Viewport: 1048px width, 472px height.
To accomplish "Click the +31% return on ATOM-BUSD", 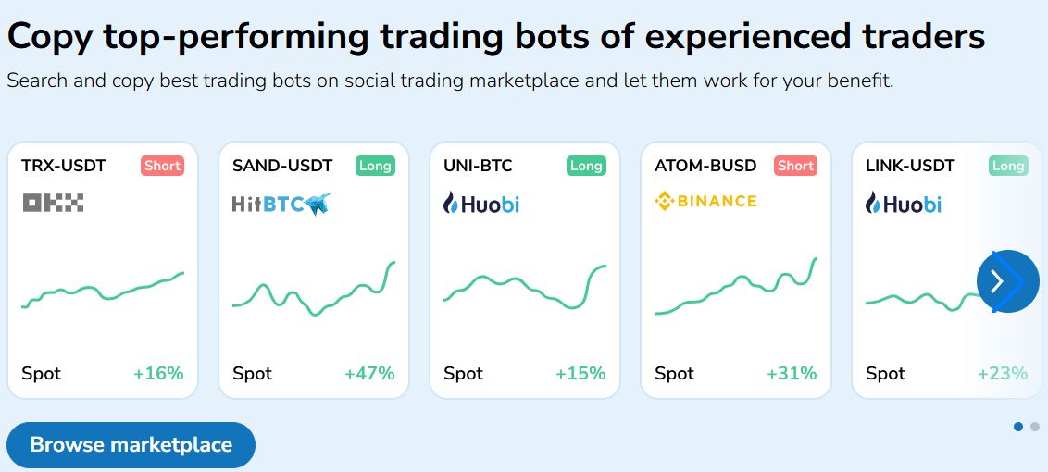I will click(x=792, y=374).
